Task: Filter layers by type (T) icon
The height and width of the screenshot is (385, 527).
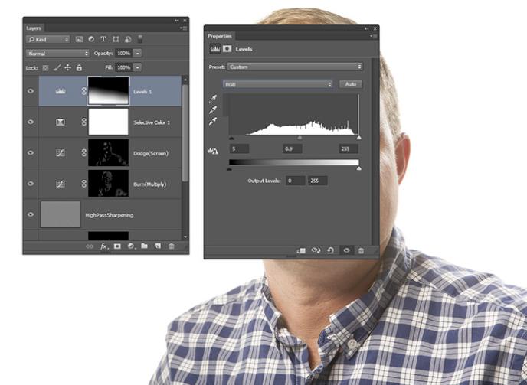Action: pyautogui.click(x=103, y=39)
